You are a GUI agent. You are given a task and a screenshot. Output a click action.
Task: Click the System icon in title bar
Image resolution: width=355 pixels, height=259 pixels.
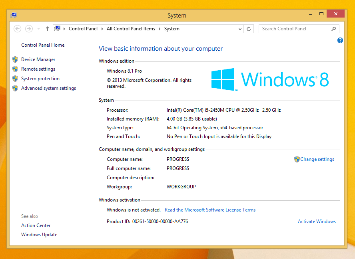click(14, 16)
